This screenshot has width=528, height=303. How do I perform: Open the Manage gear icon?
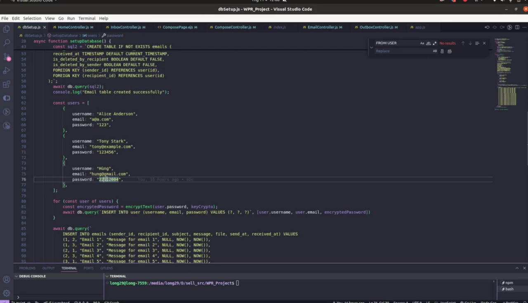(7, 293)
